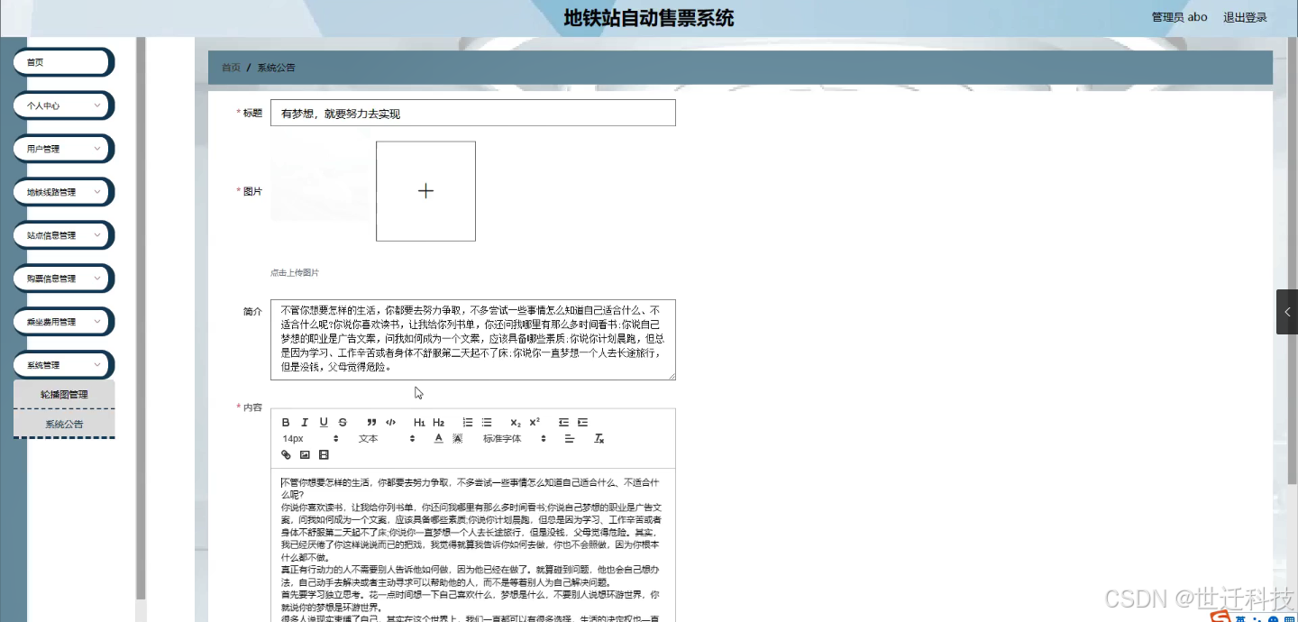Decrease indent in the editor
Image resolution: width=1298 pixels, height=622 pixels.
pos(563,423)
